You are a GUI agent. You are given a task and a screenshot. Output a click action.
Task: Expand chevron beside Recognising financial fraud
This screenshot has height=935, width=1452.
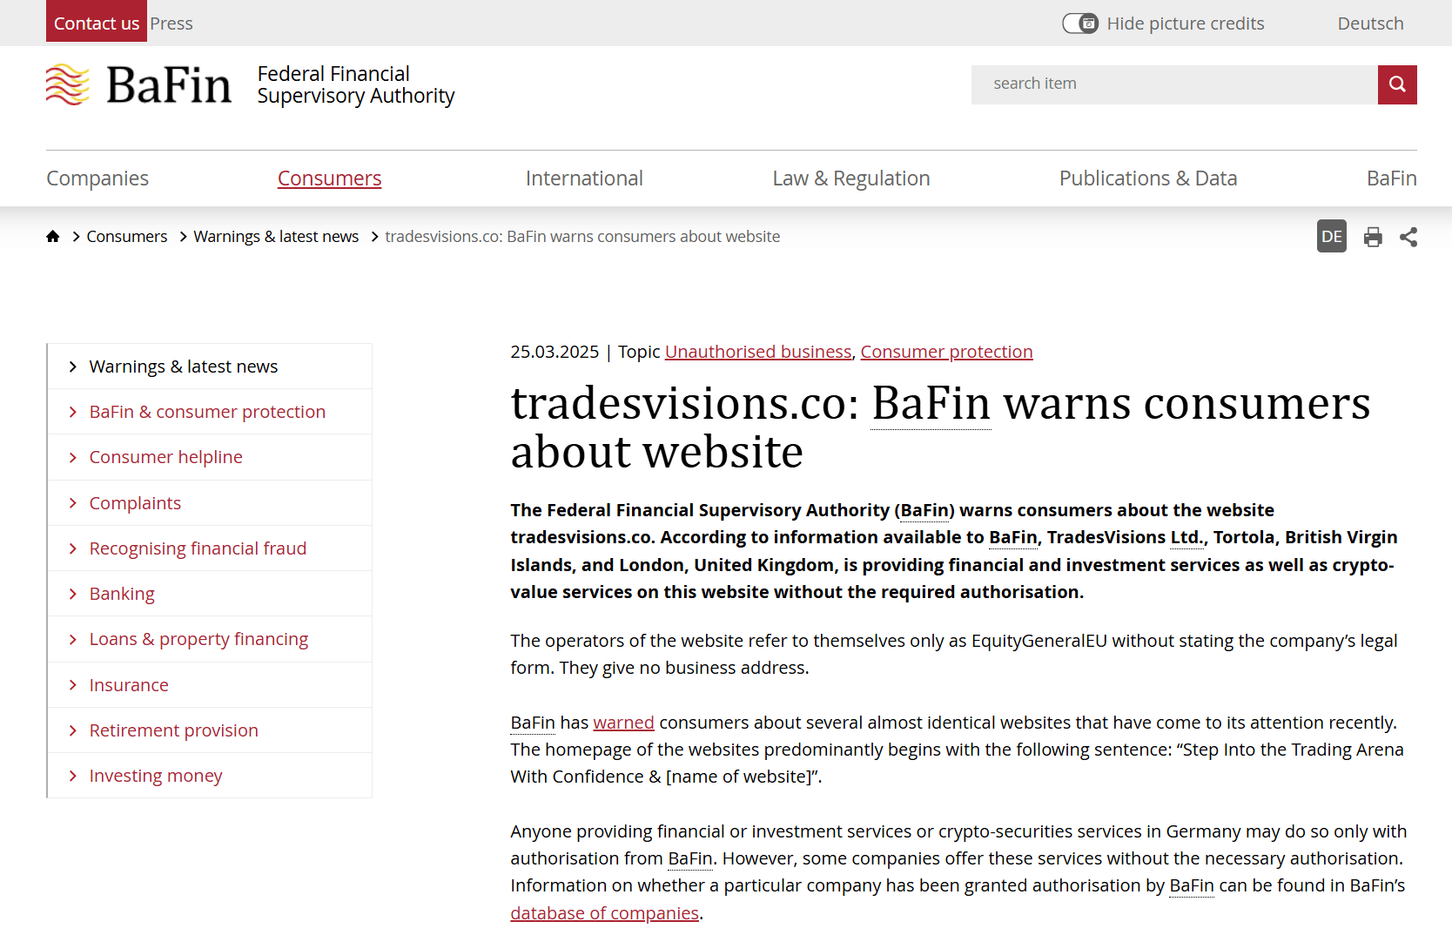coord(73,548)
